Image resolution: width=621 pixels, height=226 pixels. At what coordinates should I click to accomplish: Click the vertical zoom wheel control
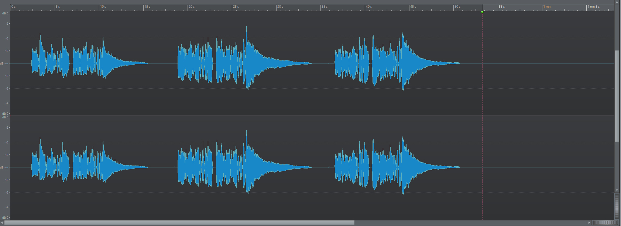617,206
